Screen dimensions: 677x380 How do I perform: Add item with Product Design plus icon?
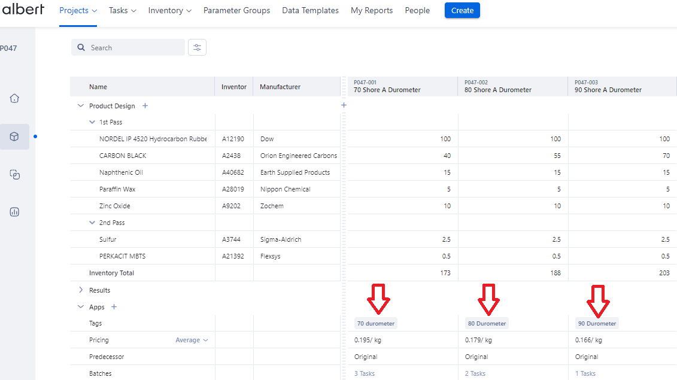145,106
